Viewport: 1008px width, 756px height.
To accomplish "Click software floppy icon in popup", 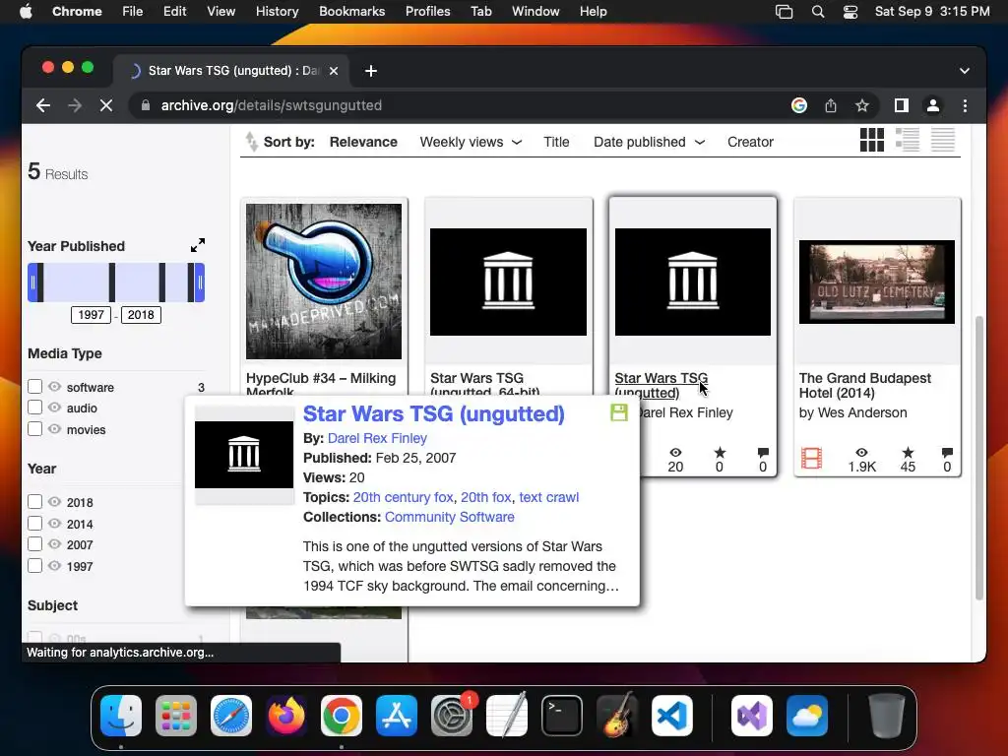I will click(618, 412).
